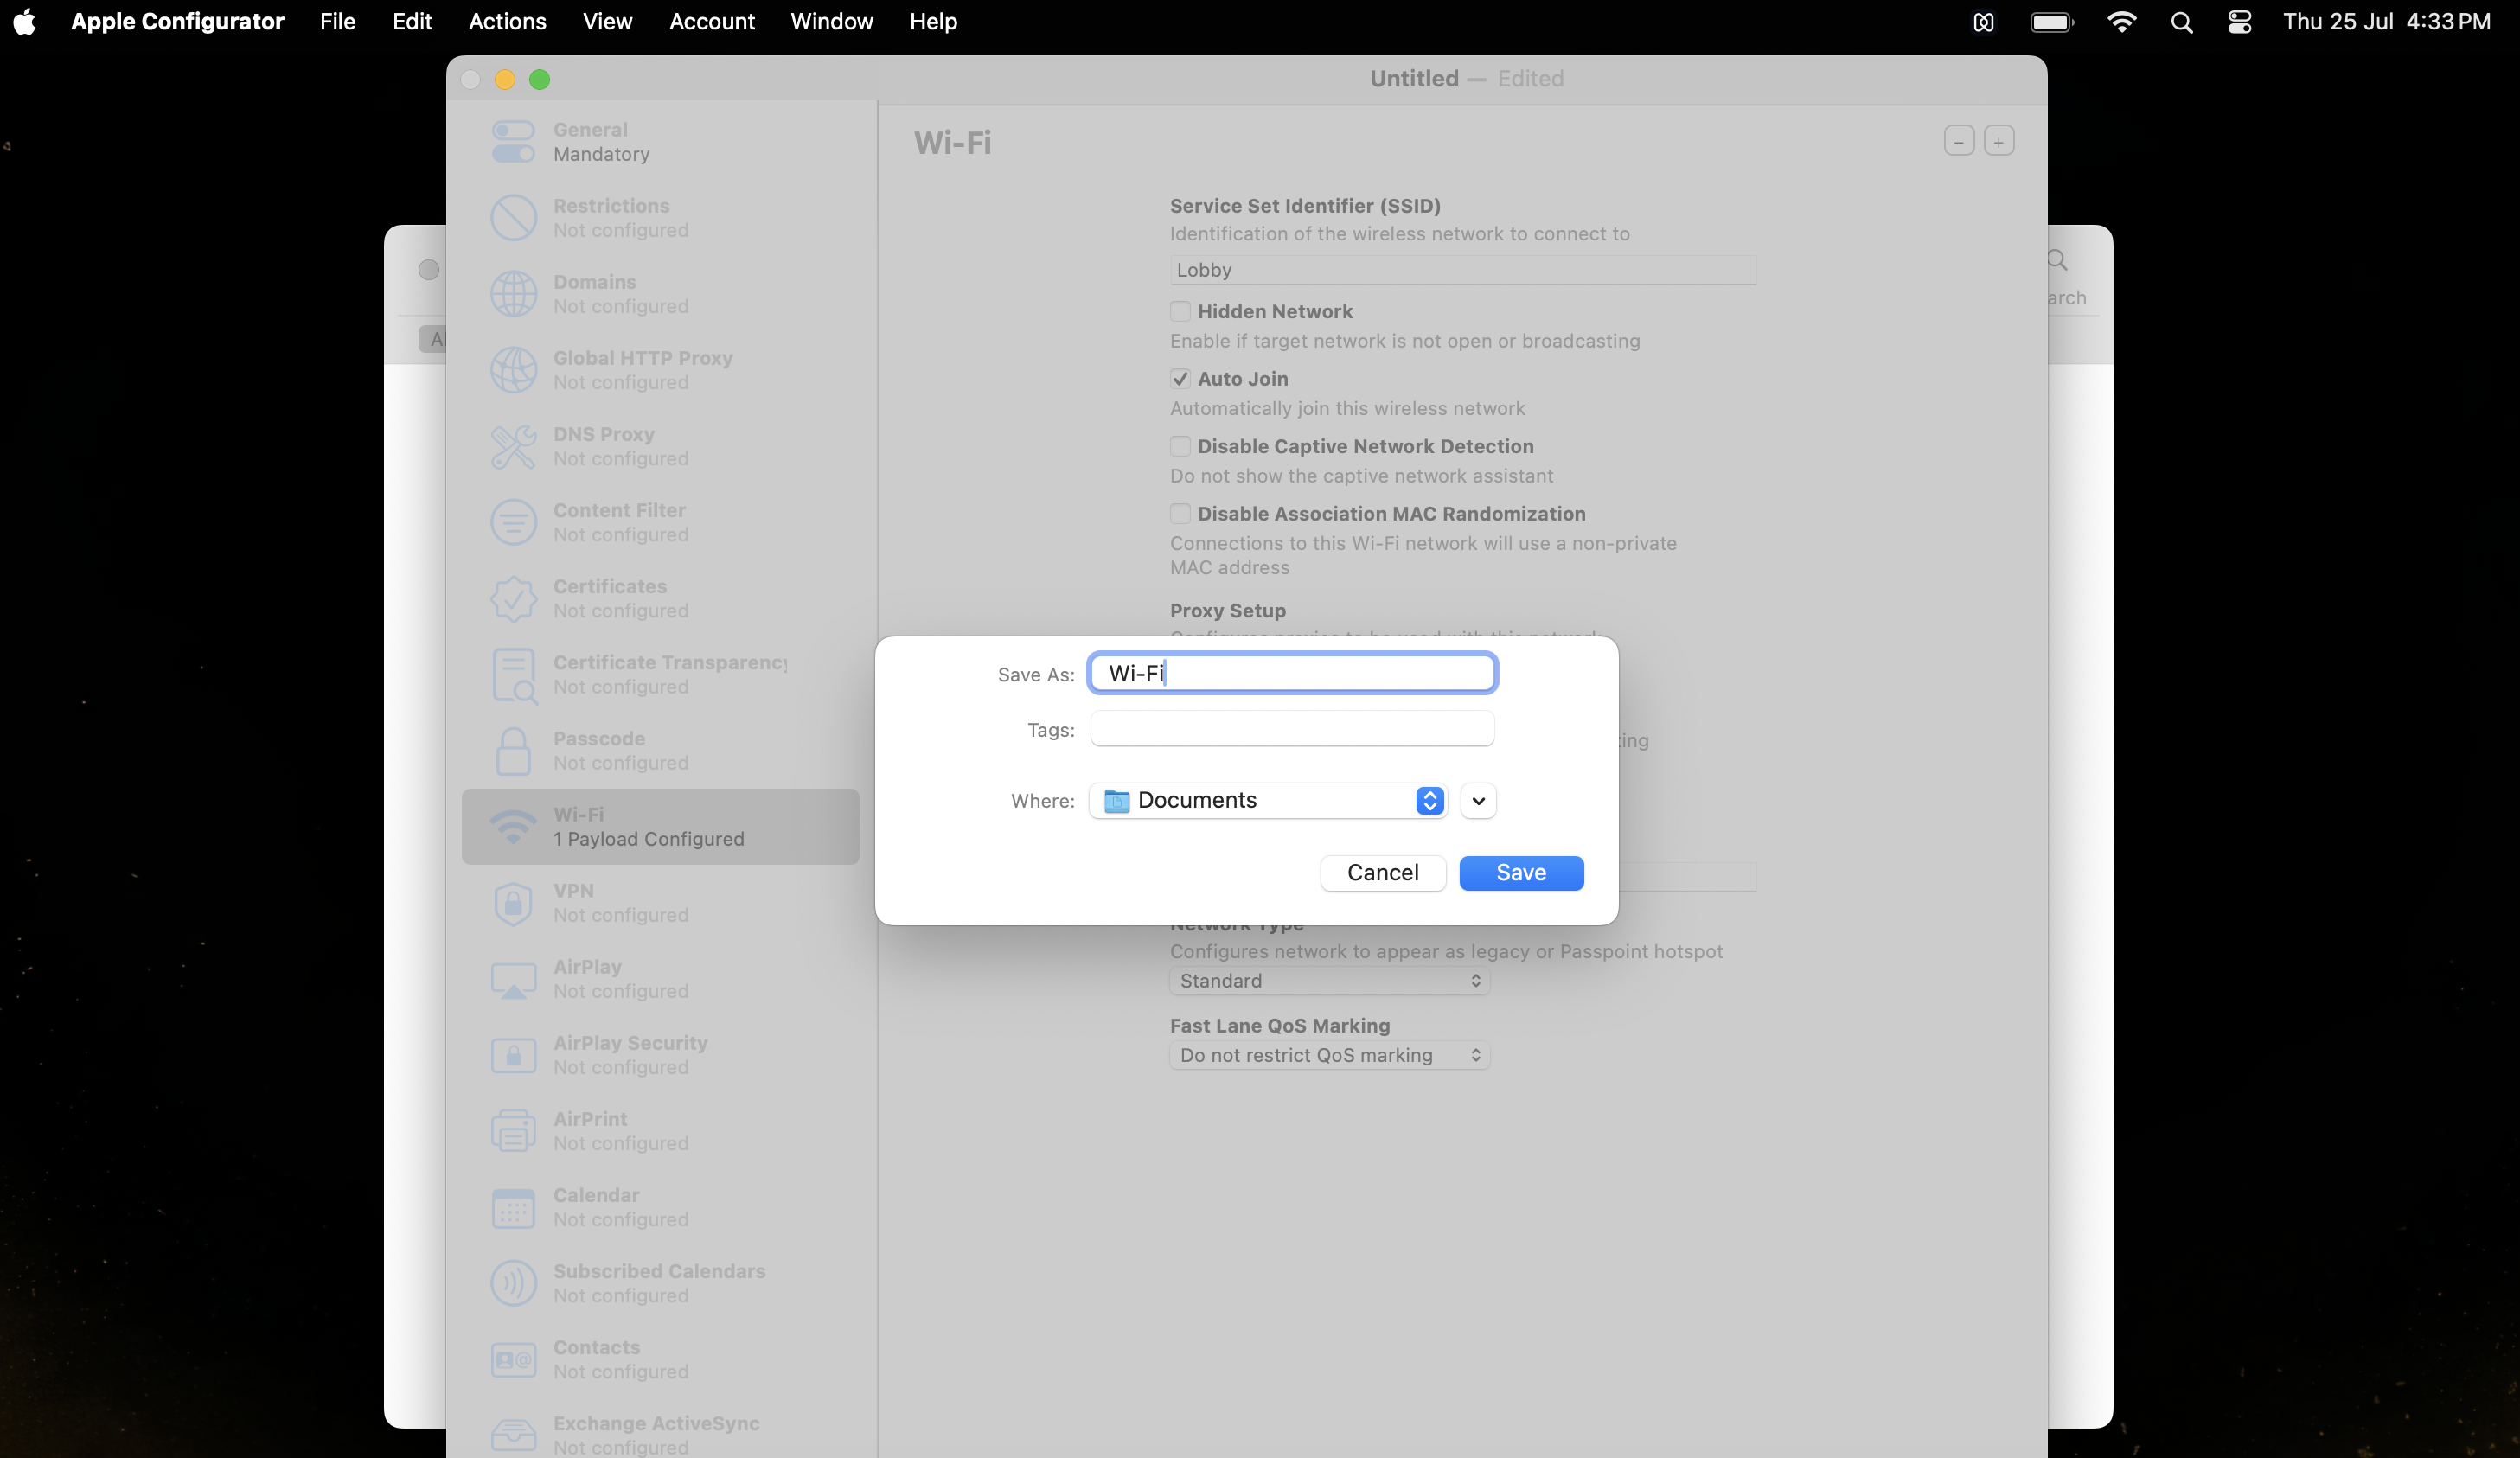The height and width of the screenshot is (1458, 2520).
Task: Click the battery status icon
Action: tap(2052, 22)
